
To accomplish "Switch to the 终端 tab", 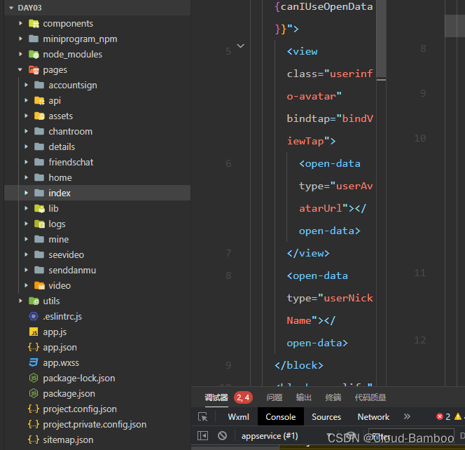I will tap(333, 397).
